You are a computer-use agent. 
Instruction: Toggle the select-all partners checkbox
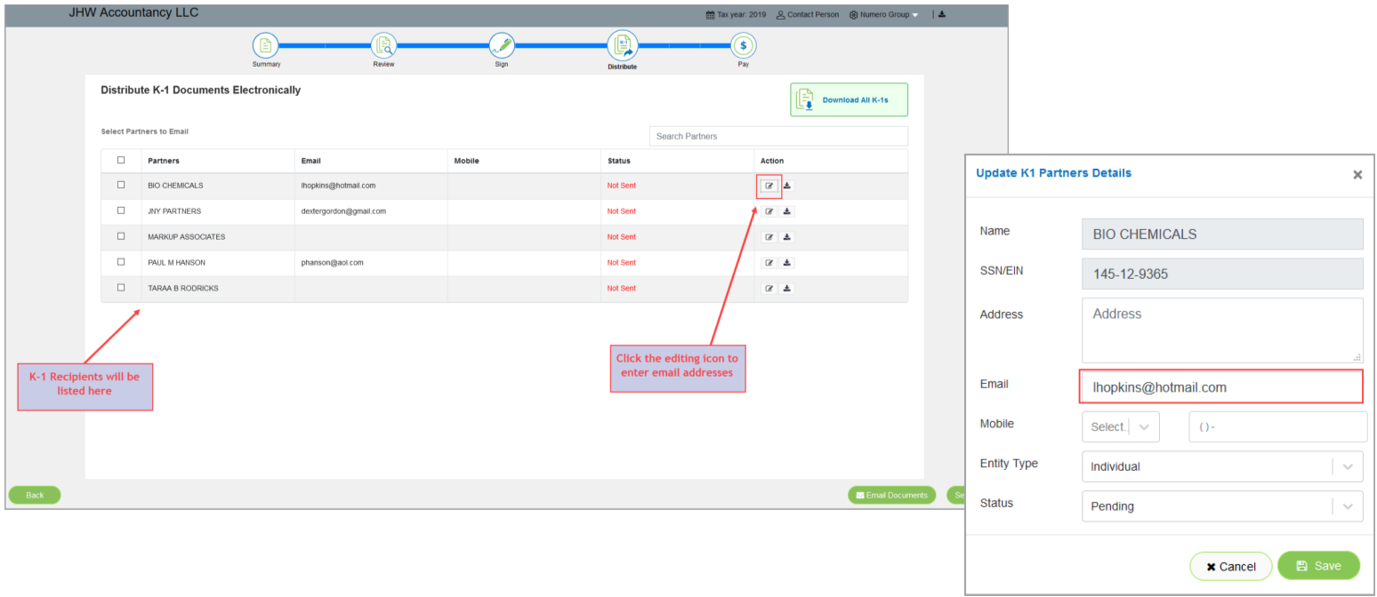[121, 160]
